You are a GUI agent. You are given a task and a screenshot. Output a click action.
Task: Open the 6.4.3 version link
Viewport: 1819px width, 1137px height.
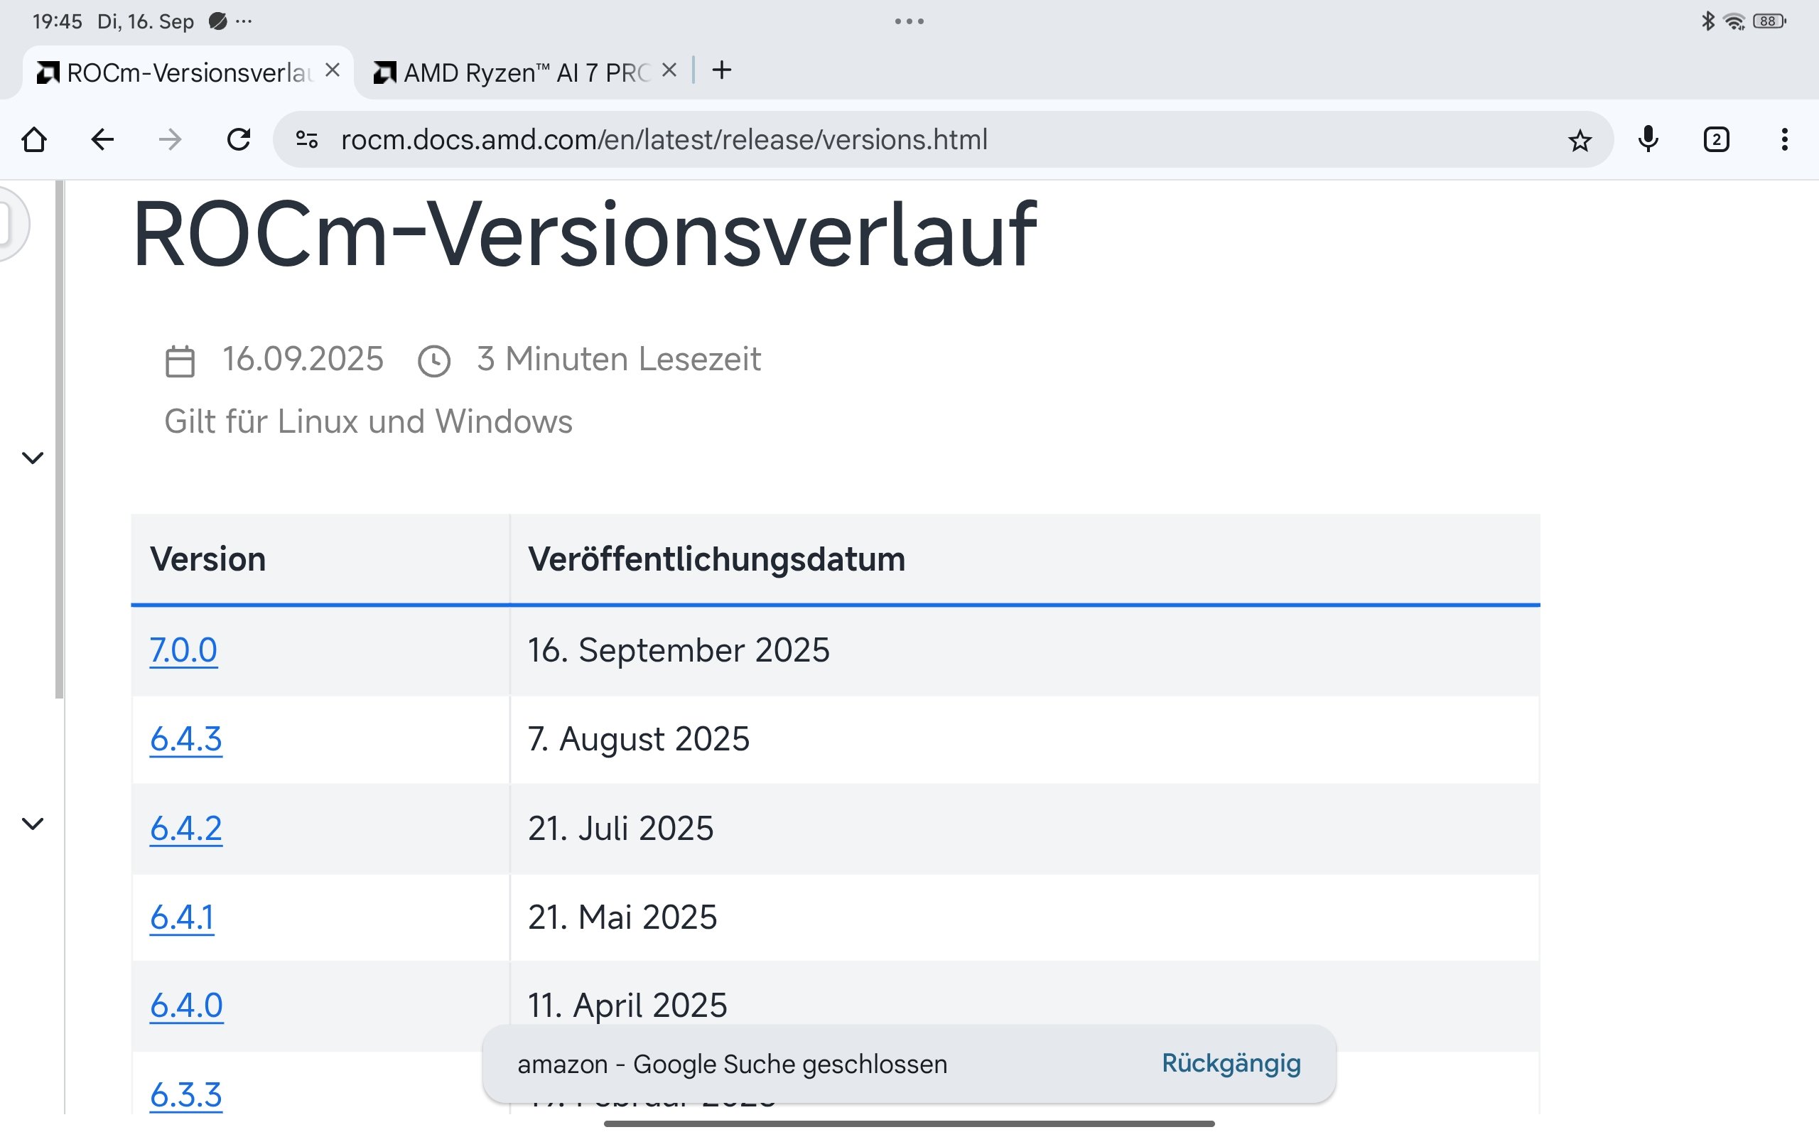[x=185, y=739]
